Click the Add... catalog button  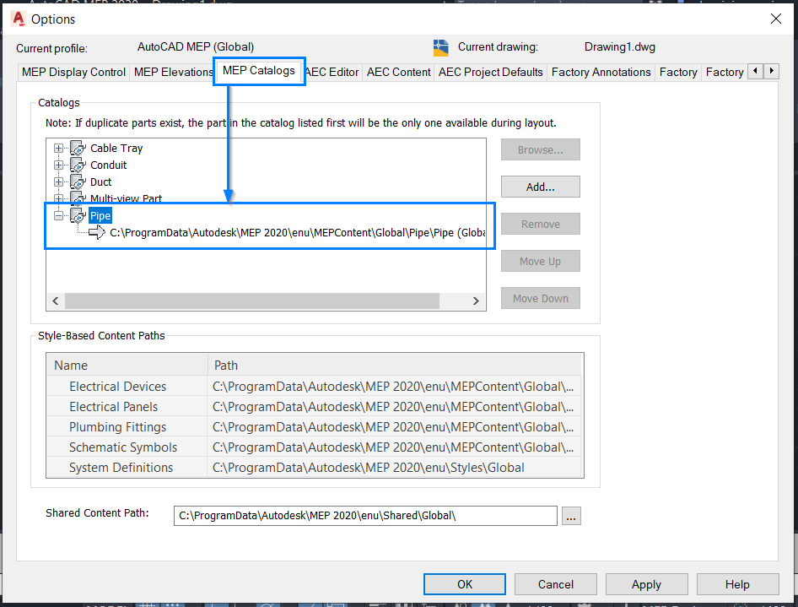pos(541,187)
